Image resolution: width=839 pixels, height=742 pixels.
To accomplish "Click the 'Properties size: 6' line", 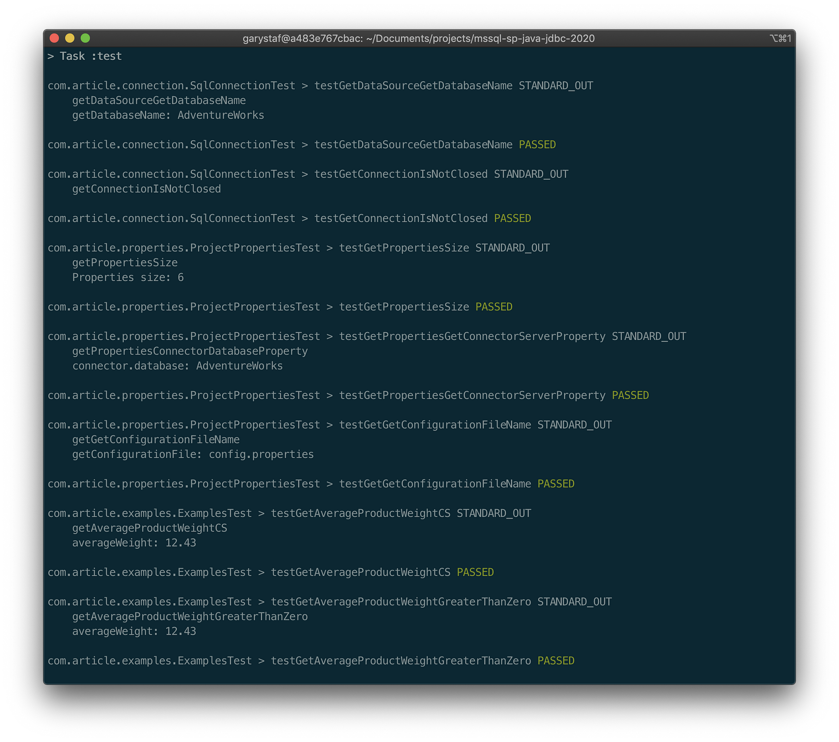I will (x=128, y=277).
